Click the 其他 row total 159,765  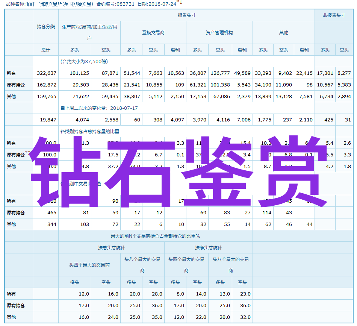pyautogui.click(x=47, y=96)
